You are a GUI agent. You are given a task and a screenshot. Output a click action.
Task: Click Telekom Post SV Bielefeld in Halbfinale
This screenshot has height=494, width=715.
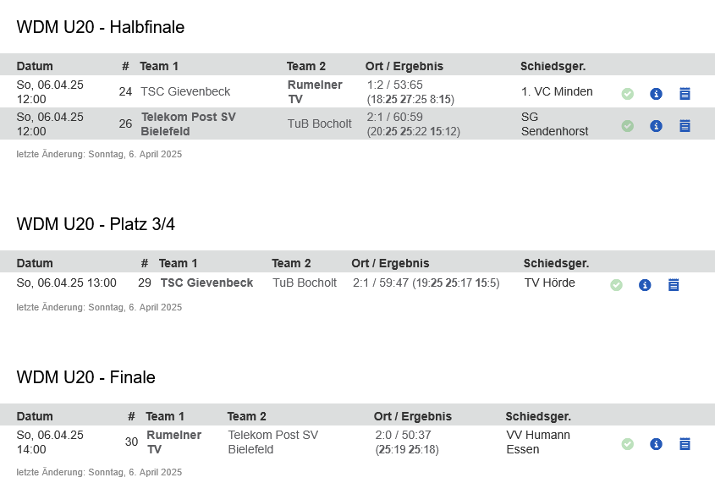click(x=188, y=124)
